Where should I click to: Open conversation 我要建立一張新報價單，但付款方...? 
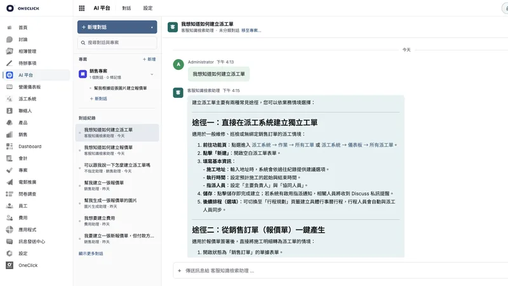[117, 239]
